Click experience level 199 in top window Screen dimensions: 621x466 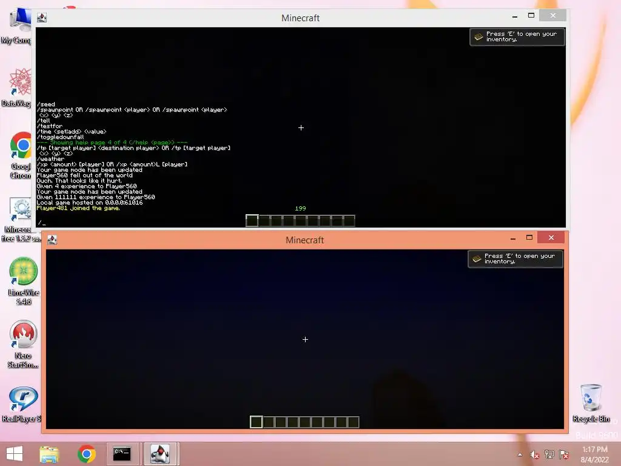(300, 209)
